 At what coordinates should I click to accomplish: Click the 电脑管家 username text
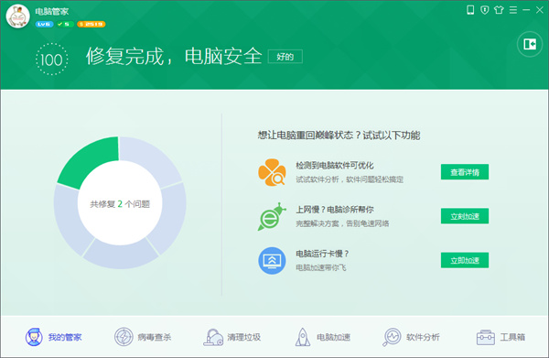click(52, 12)
